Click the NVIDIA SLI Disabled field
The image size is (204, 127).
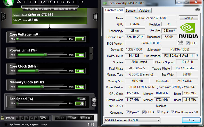click(162, 106)
